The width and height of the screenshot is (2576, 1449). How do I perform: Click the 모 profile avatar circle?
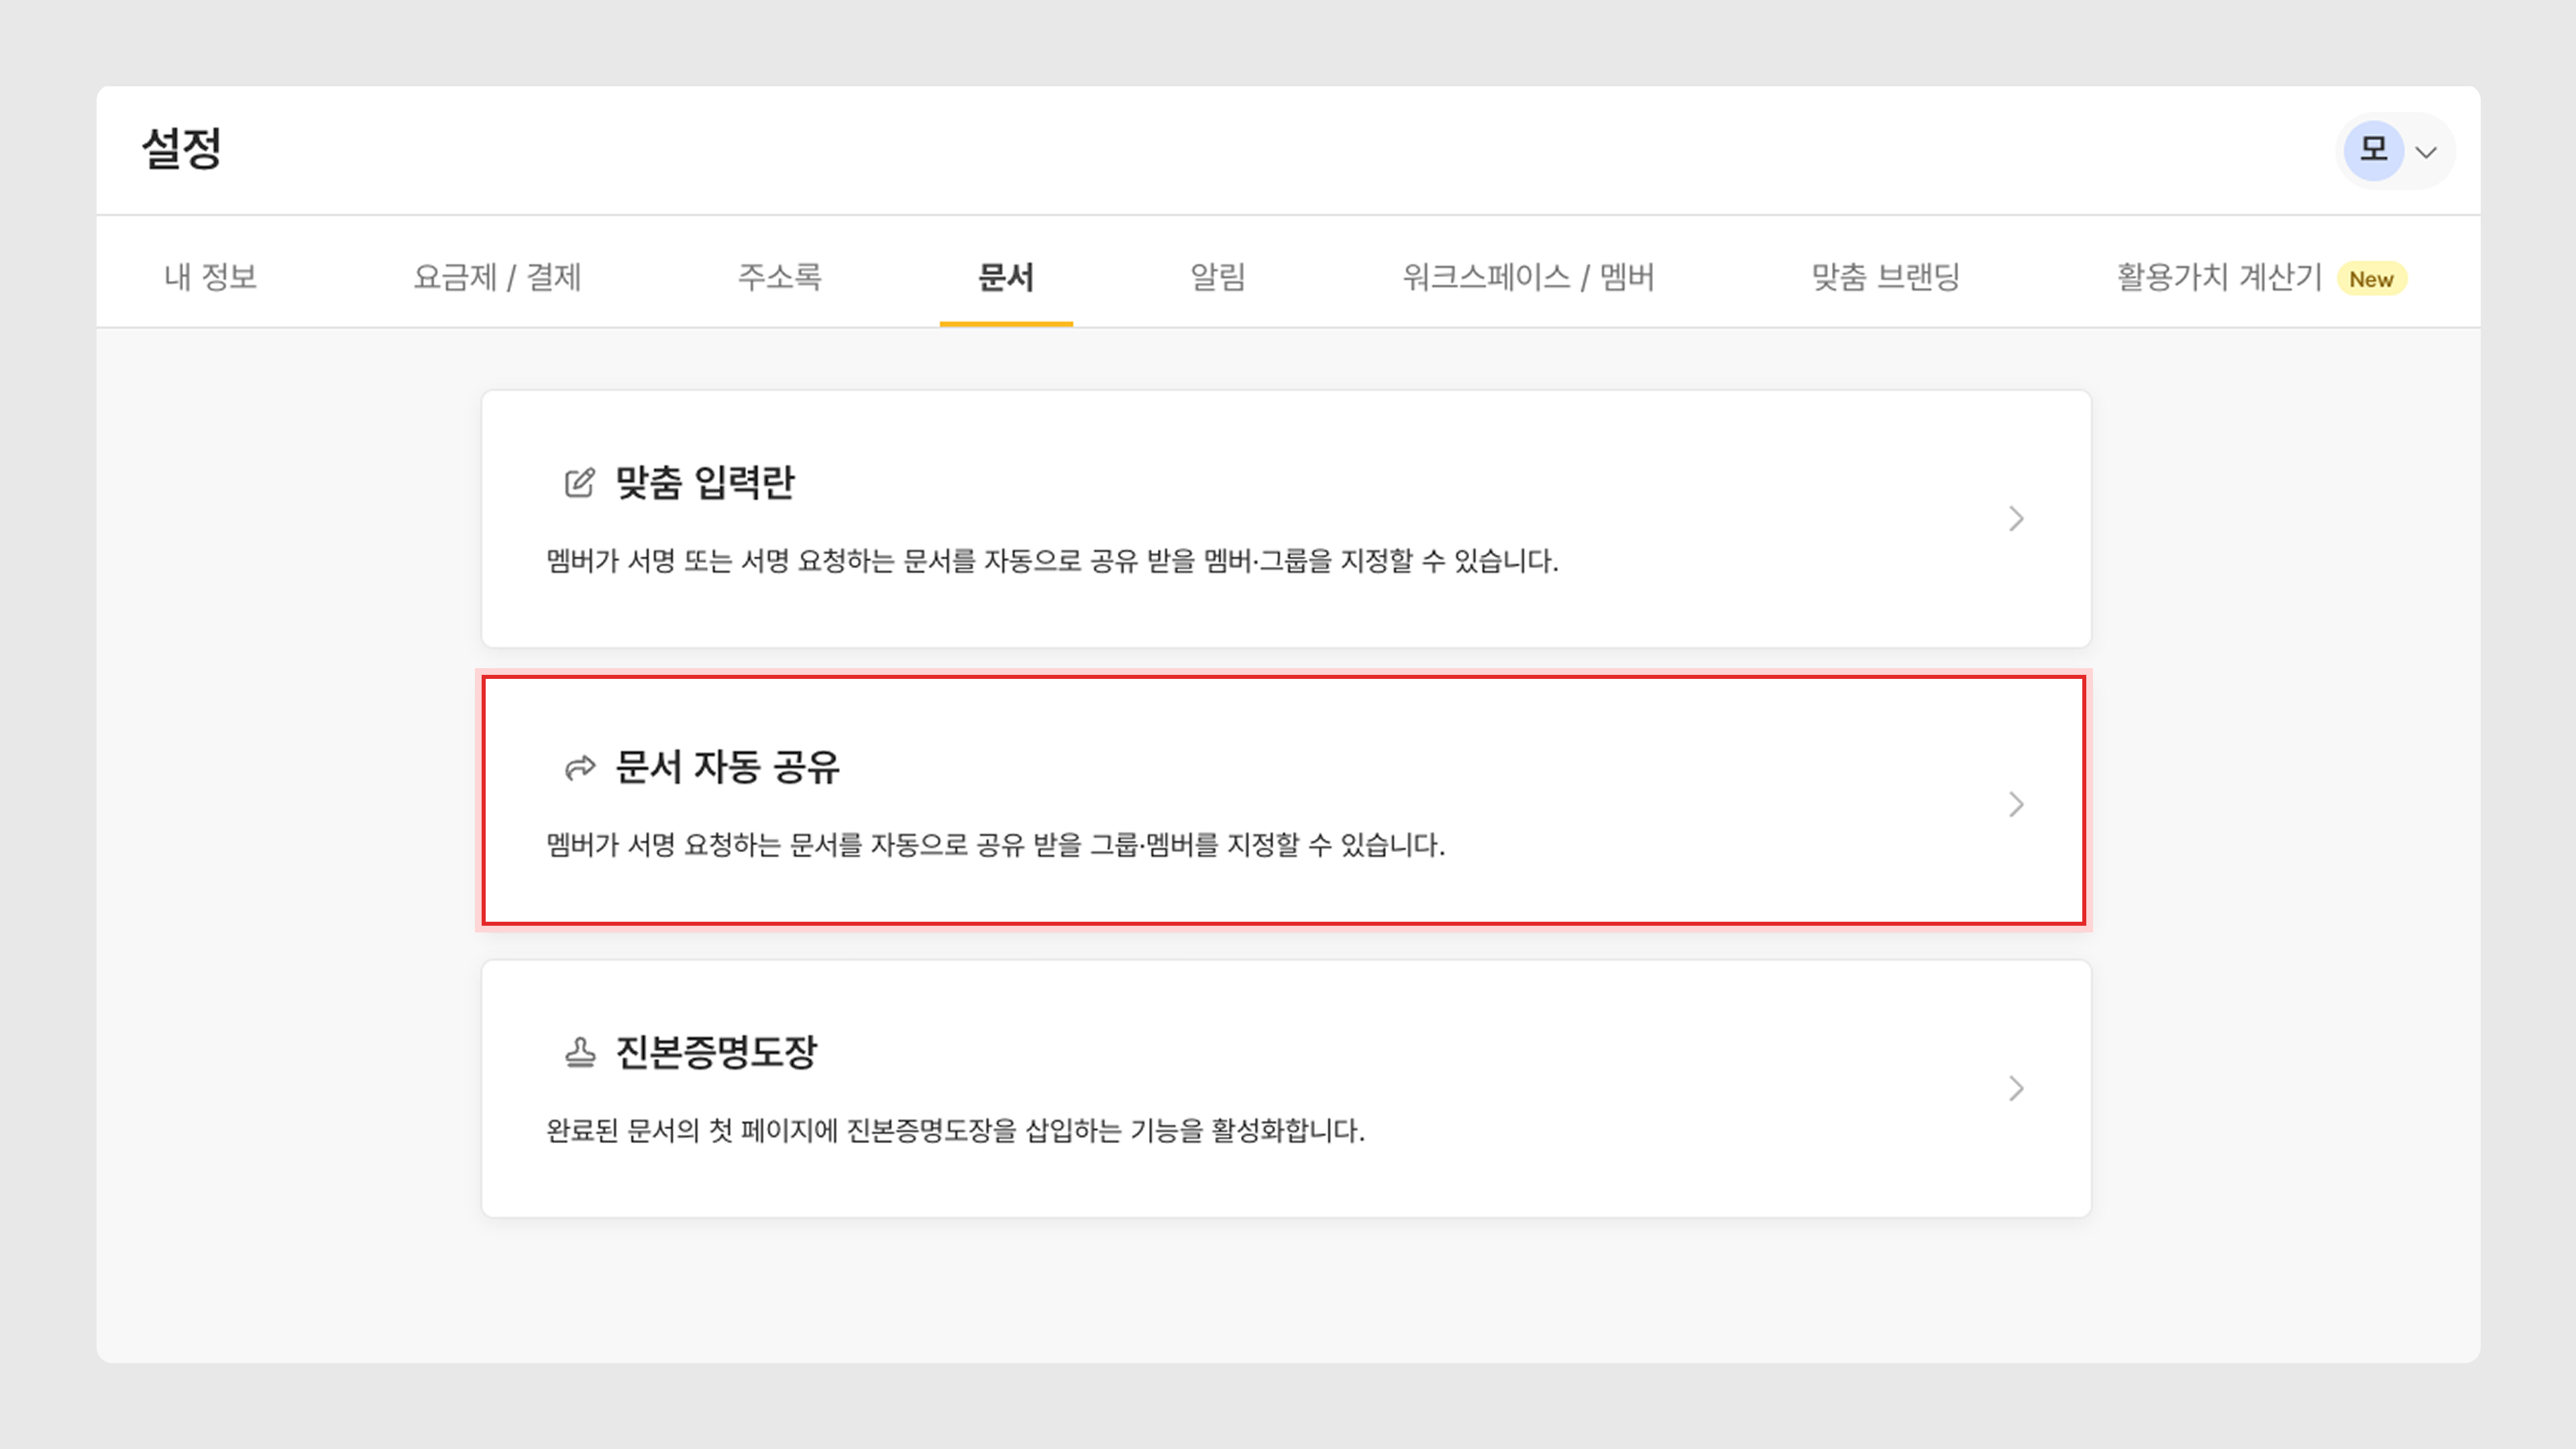2374,150
